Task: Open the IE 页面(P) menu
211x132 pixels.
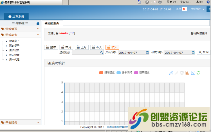Action: tap(172, 2)
